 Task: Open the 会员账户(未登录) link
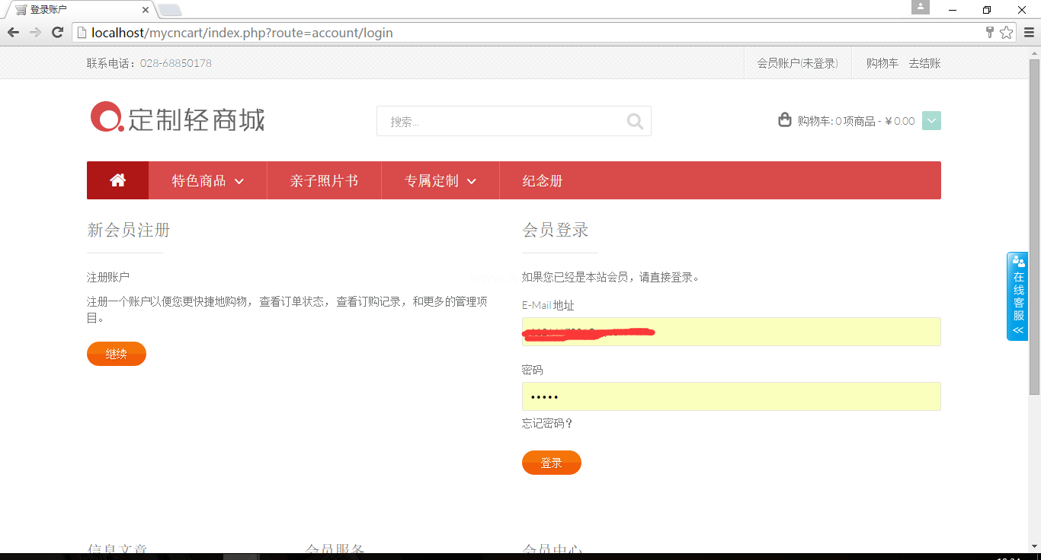797,63
